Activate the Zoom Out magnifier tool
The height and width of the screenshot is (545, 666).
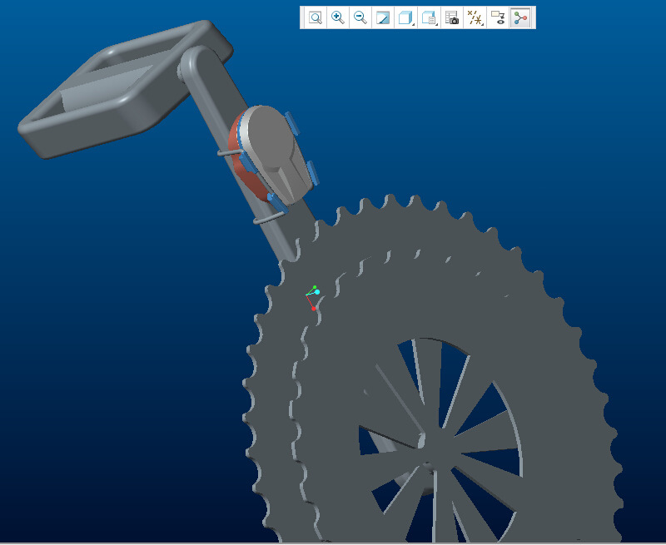coord(360,17)
